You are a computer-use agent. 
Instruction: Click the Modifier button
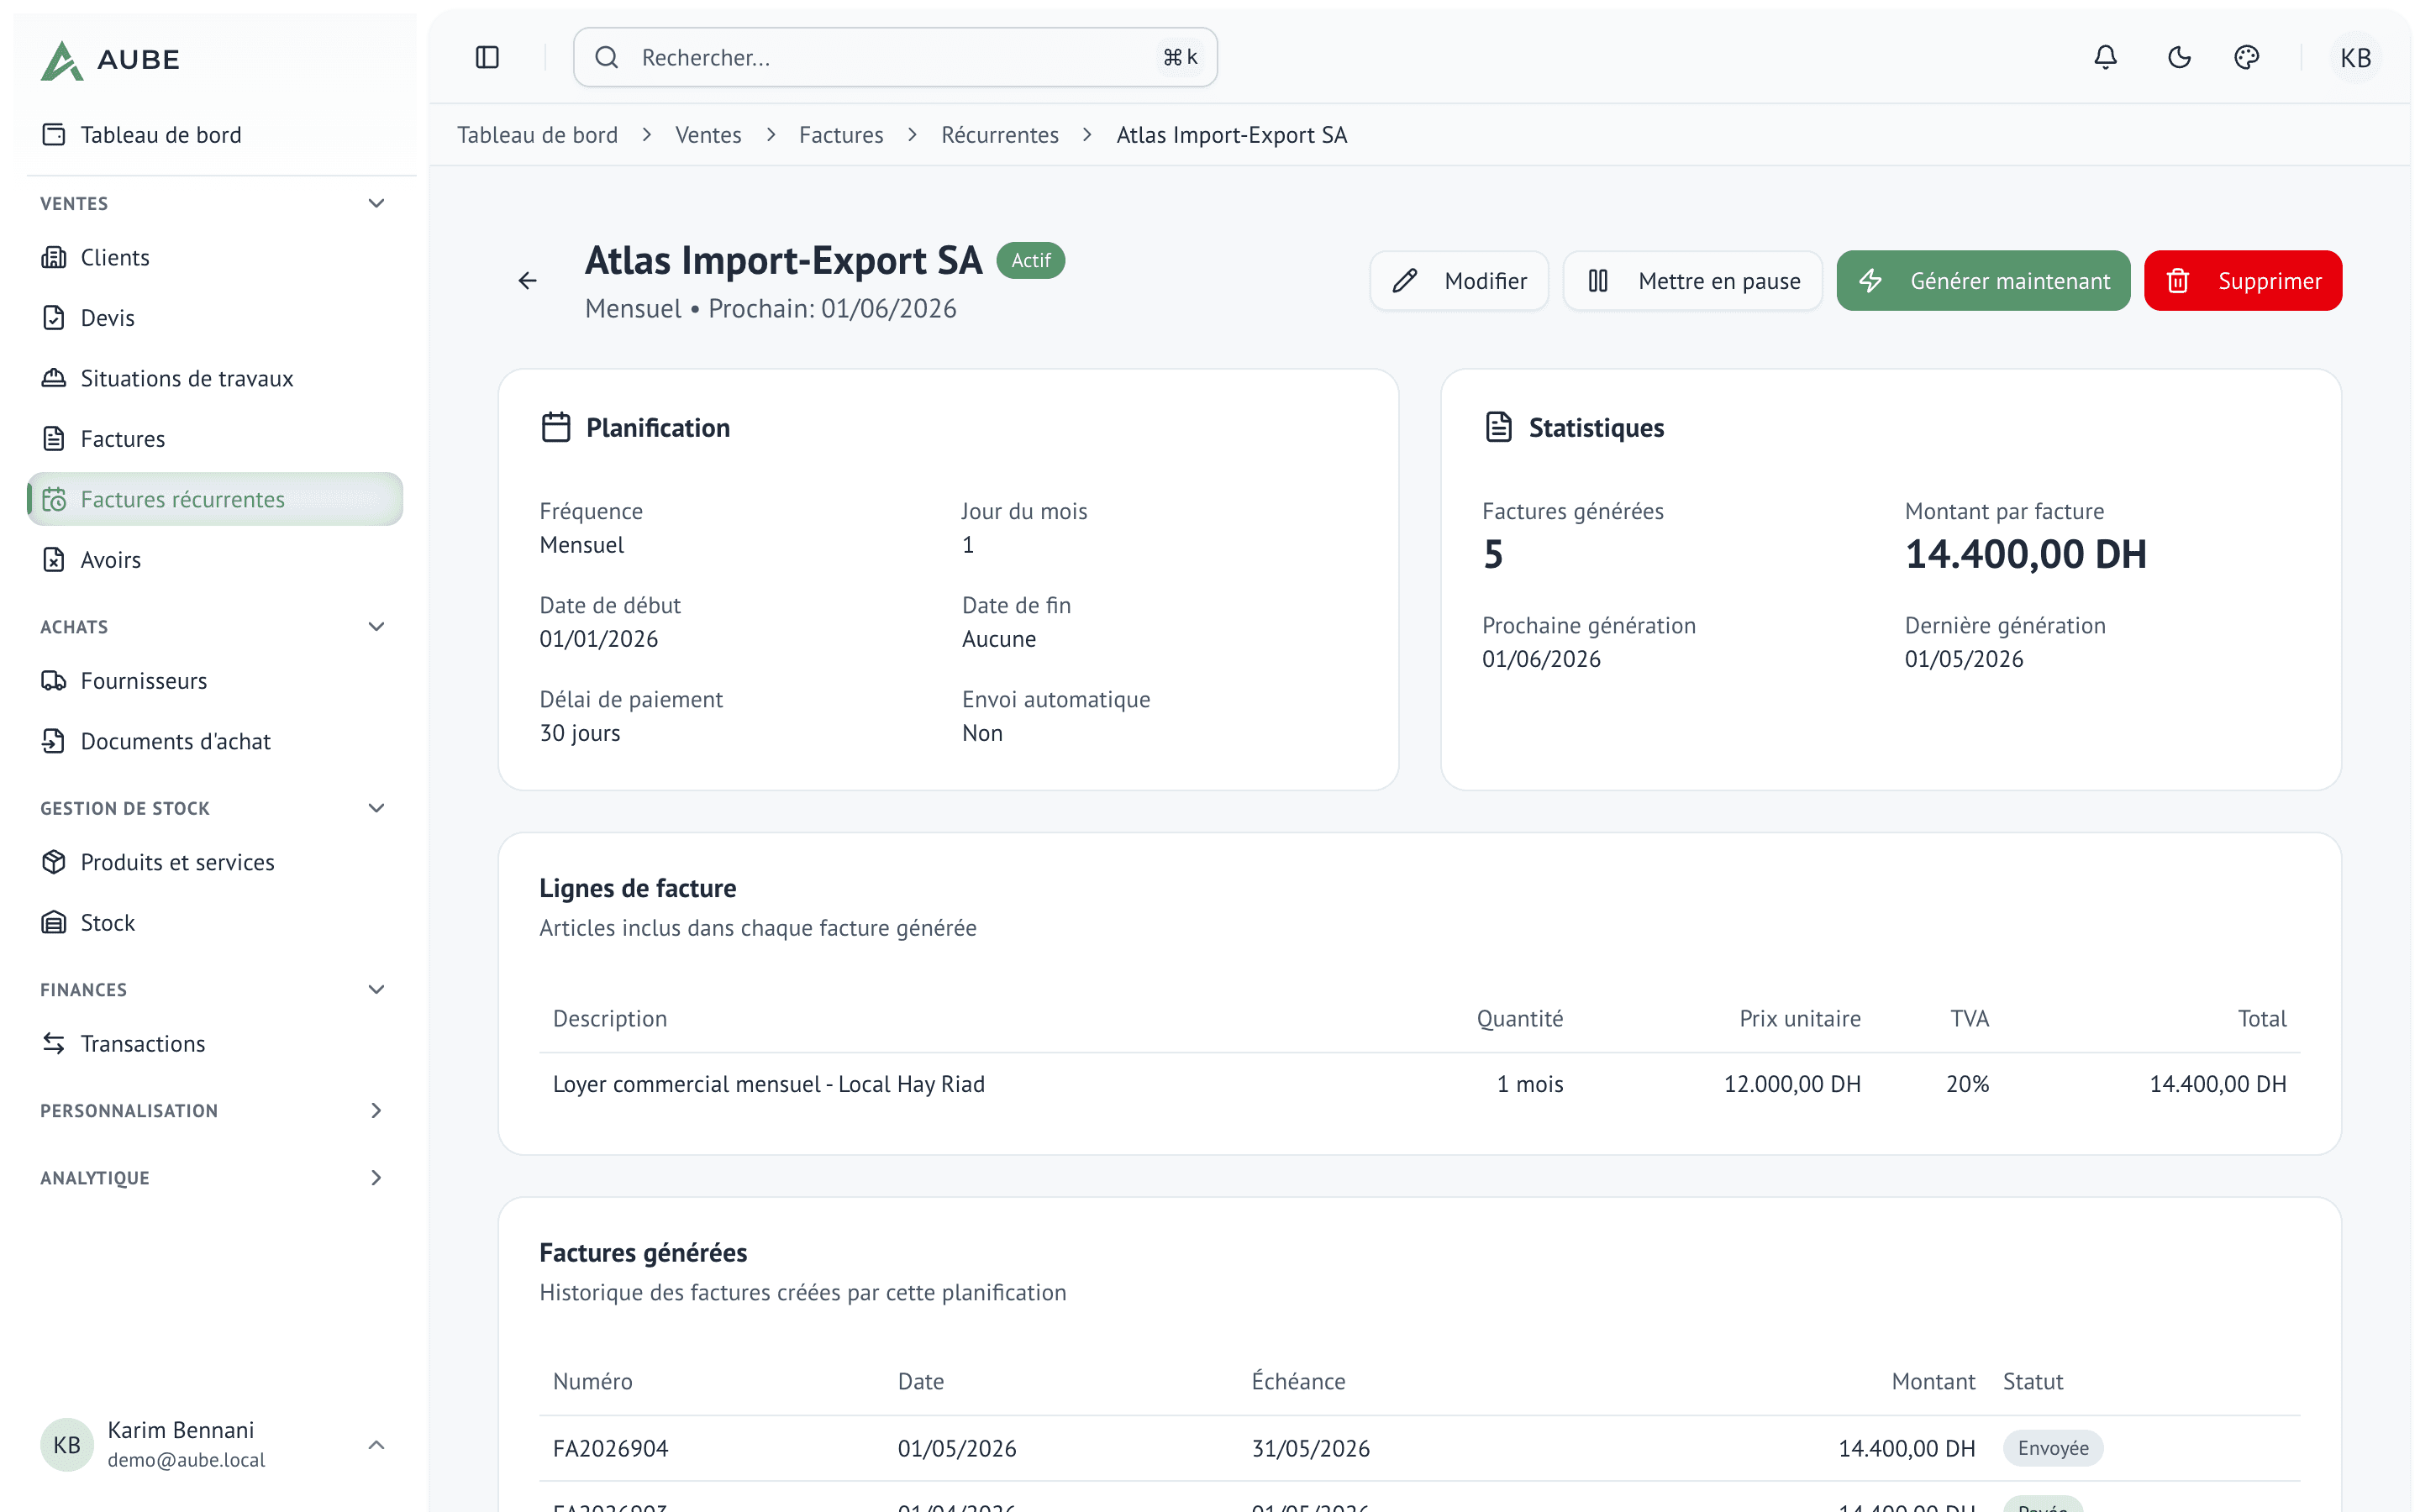[1459, 281]
